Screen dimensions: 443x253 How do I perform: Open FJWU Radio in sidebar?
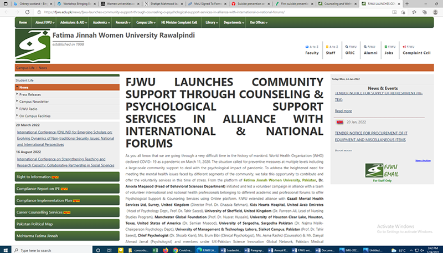pos(67,109)
